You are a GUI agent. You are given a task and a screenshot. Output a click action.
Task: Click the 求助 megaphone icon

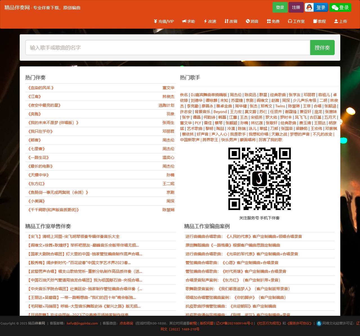pyautogui.click(x=184, y=21)
